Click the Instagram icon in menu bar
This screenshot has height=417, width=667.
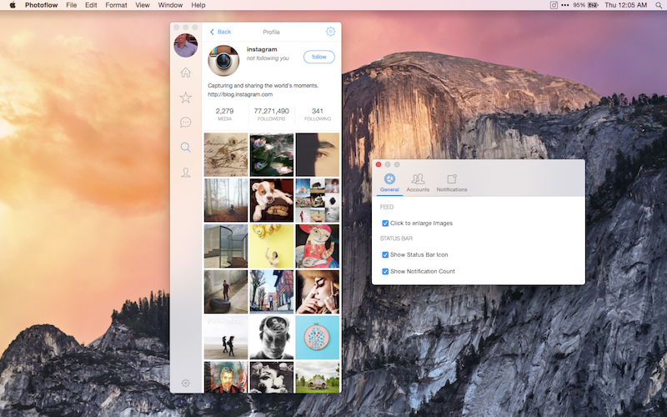pos(554,5)
